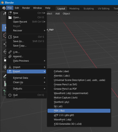The height and width of the screenshot is (132, 118).
Task: Export as glTF 2.0 (.glb/.gltf)
Action: (79, 115)
